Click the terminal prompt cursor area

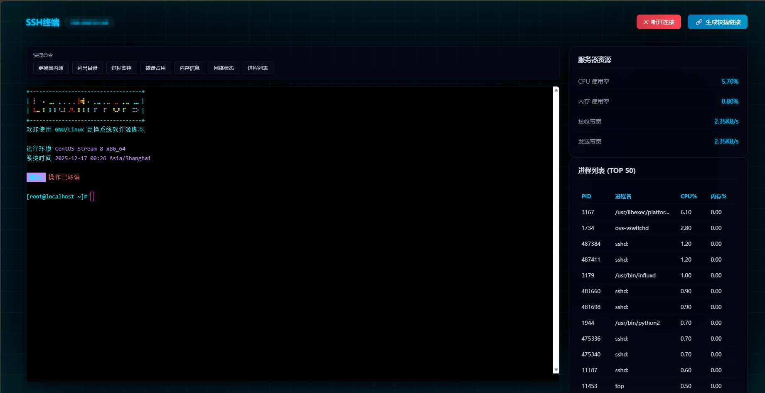coord(92,197)
